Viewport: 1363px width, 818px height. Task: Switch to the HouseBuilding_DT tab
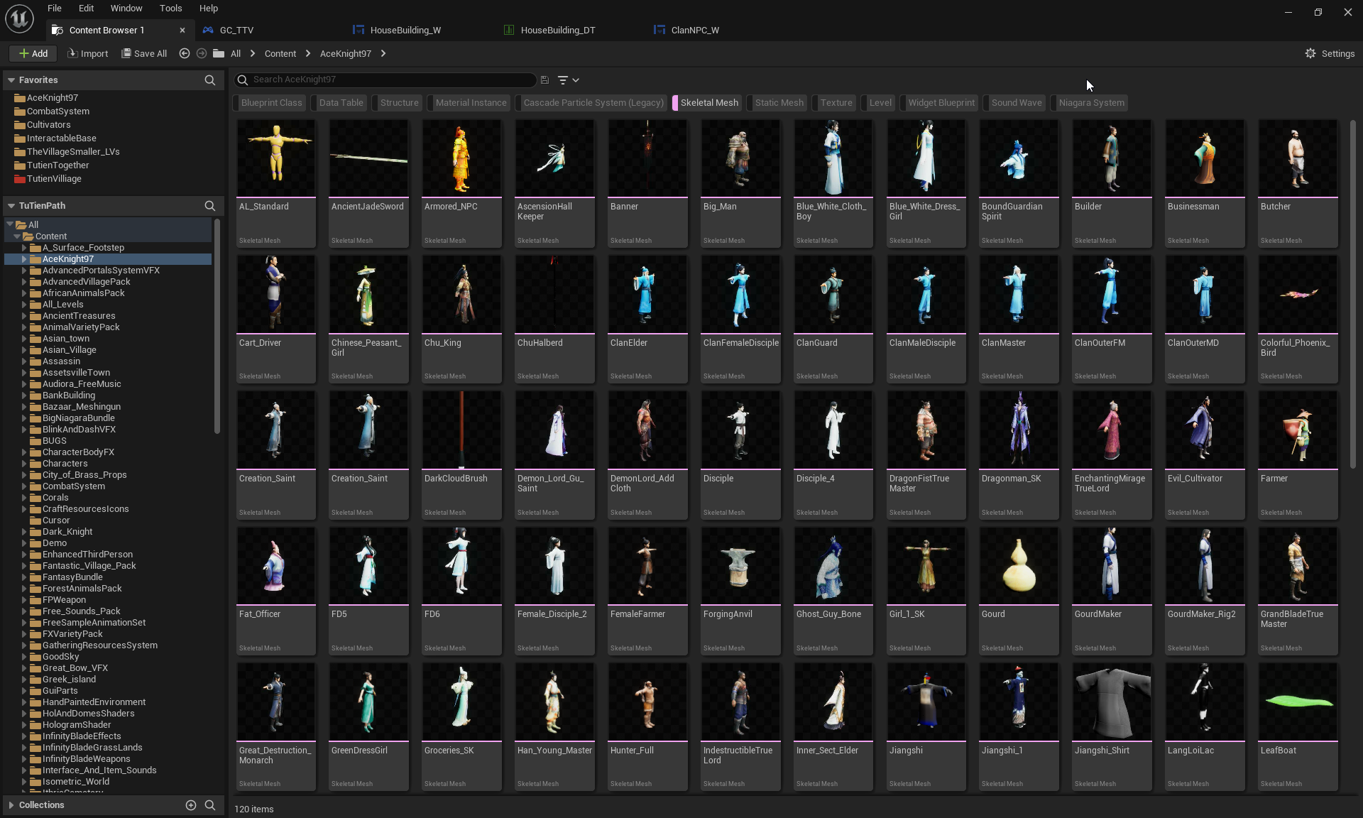tap(557, 30)
